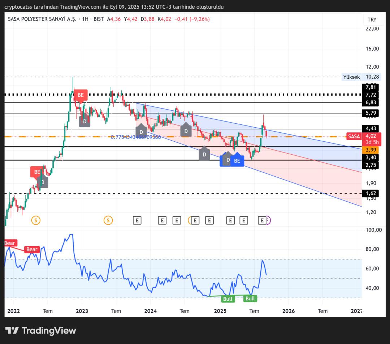This screenshot has width=390, height=344.
Task: Open the leftmost E earnings marker
Action: click(x=137, y=220)
